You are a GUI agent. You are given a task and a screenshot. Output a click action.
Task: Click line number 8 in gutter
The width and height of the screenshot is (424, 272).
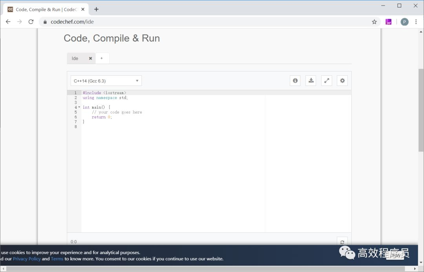coord(75,127)
